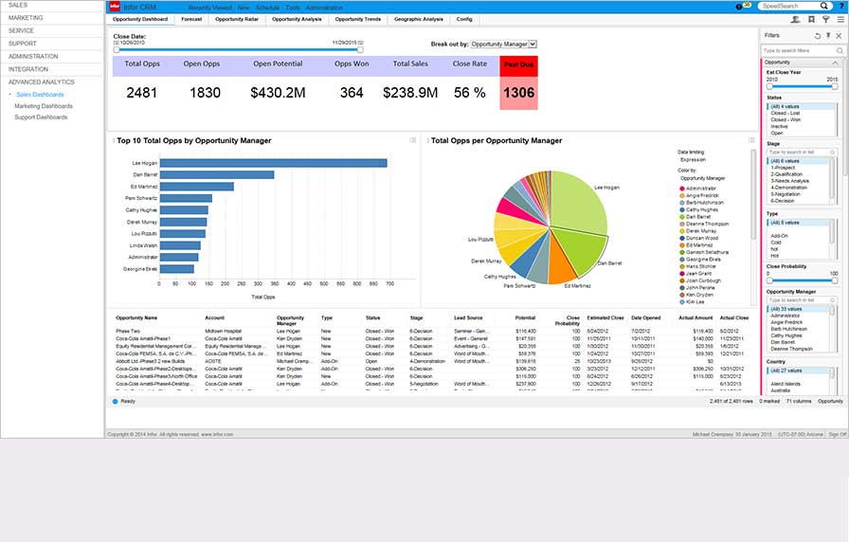Viewport: 849px width, 542px height.
Task: Pin the Filters panel
Action: coord(828,35)
